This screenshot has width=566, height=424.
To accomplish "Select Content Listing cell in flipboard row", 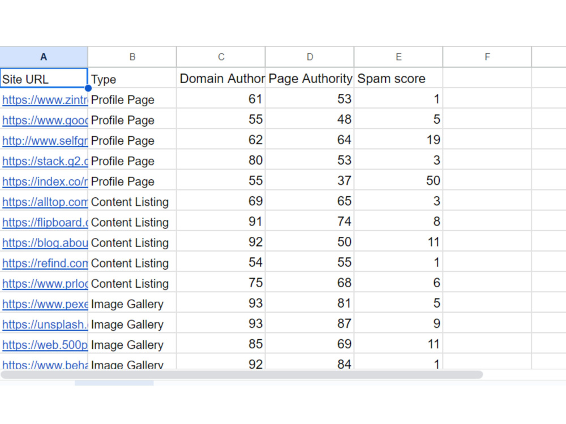I will (132, 222).
